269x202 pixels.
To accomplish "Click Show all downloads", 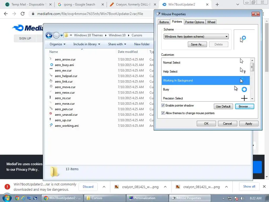I will (249, 186).
